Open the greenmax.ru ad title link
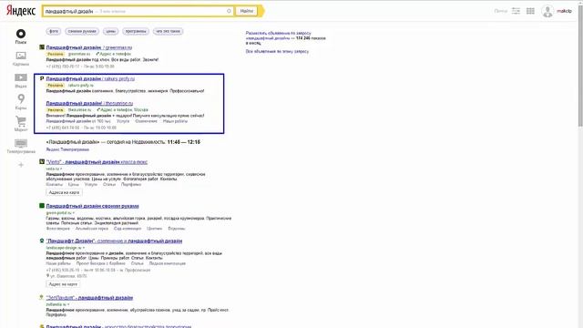Viewport: 583px width, 328px height. (x=89, y=47)
